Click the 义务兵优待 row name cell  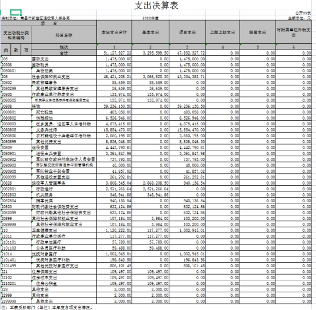[x=64, y=130]
